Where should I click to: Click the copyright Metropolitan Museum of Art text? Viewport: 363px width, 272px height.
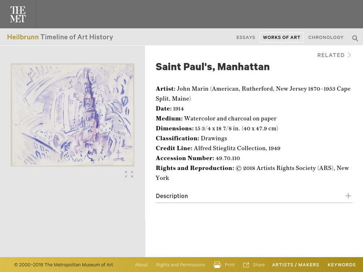[64, 265]
